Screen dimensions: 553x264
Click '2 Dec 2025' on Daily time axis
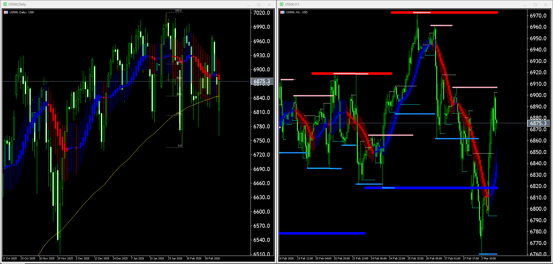(83, 259)
